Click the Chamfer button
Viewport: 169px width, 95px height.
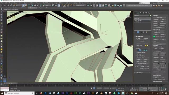click(x=155, y=23)
